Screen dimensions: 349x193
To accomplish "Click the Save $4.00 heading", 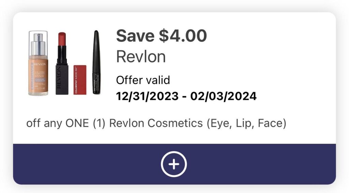I will click(161, 36).
